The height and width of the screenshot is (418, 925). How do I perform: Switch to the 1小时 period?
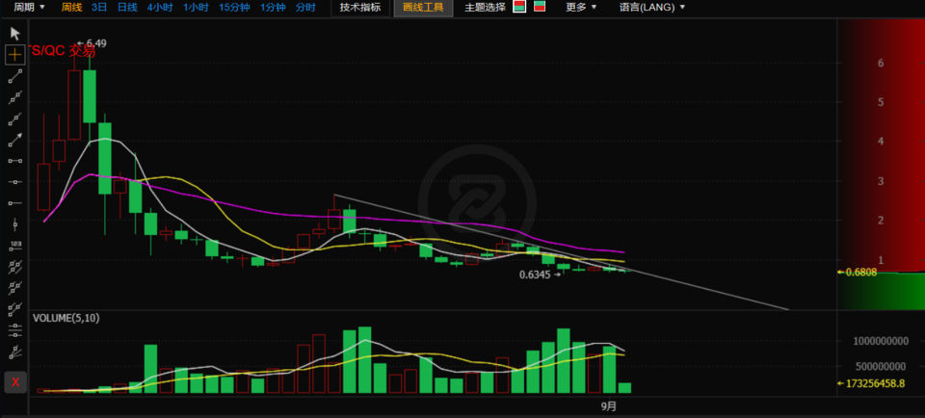(x=196, y=8)
